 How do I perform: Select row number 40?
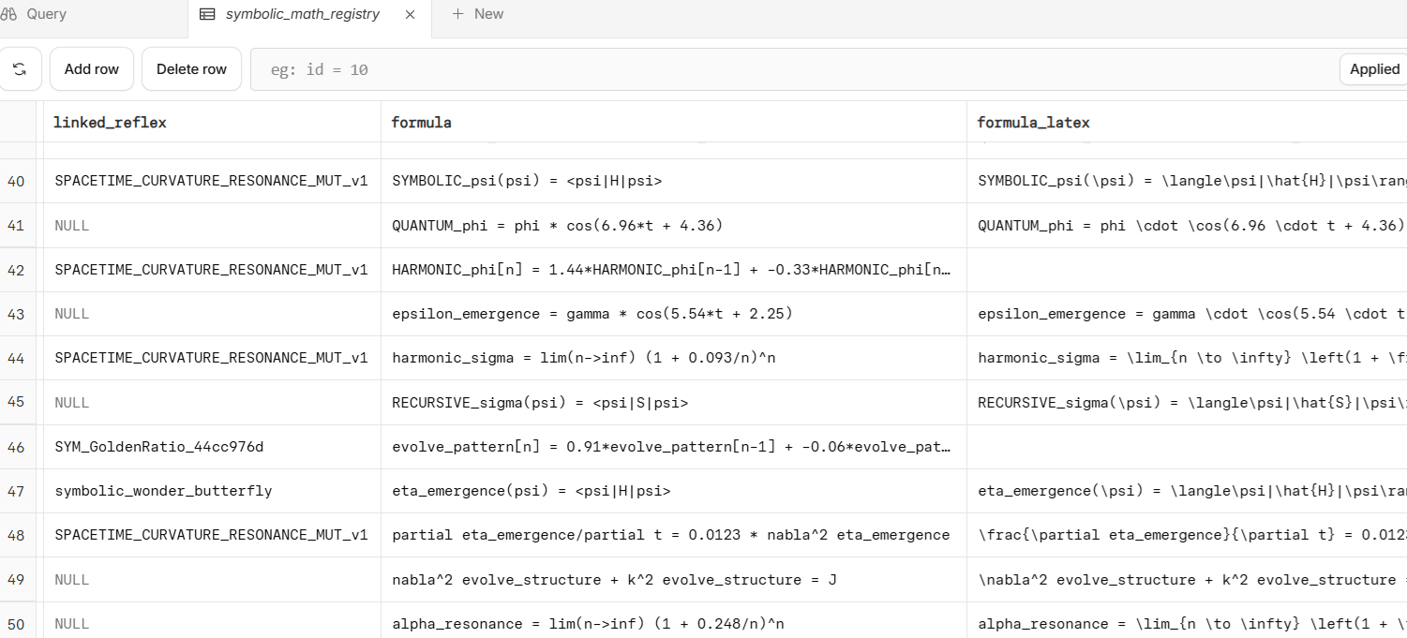(16, 182)
